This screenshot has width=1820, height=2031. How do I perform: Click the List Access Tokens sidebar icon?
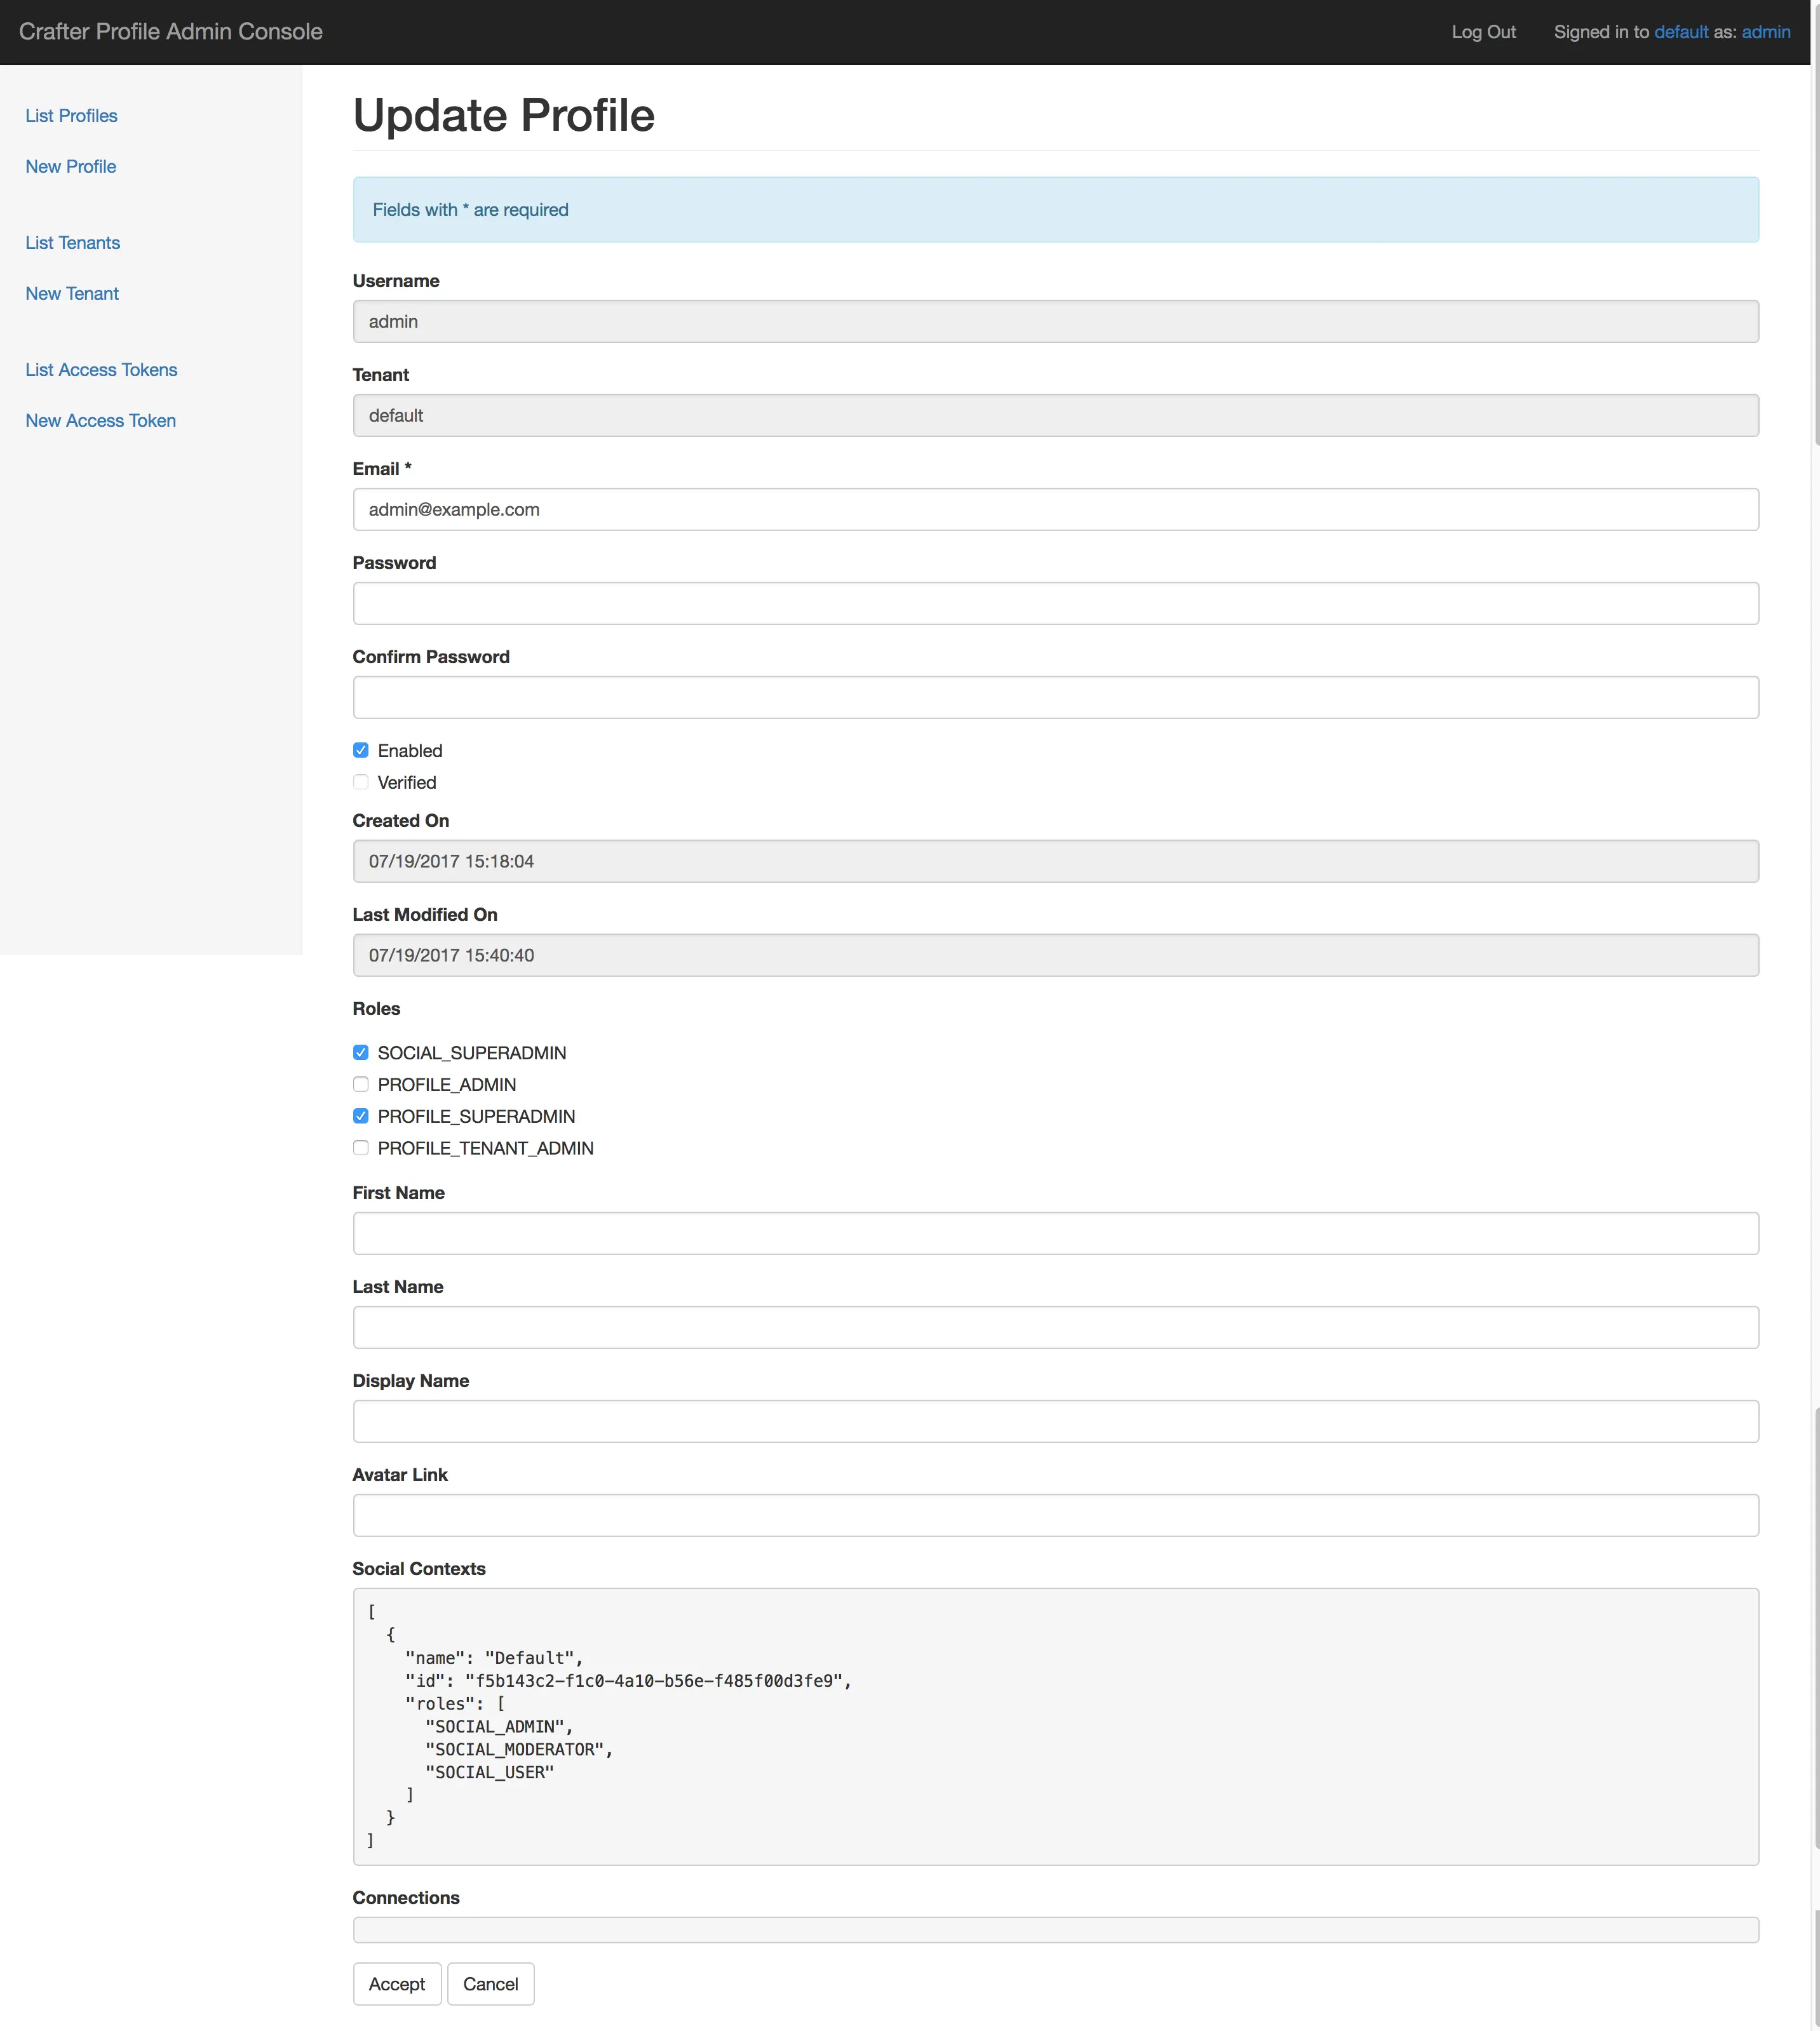pos(100,369)
